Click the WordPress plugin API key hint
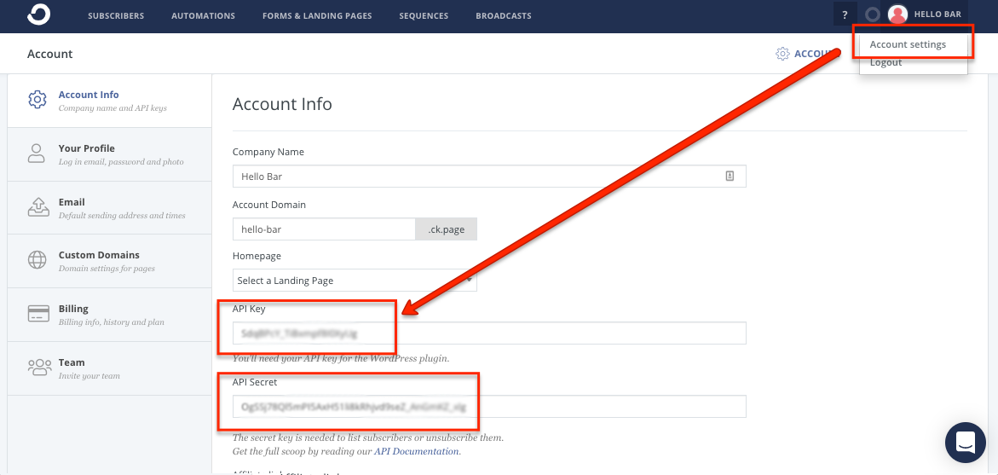The height and width of the screenshot is (475, 998). point(341,358)
